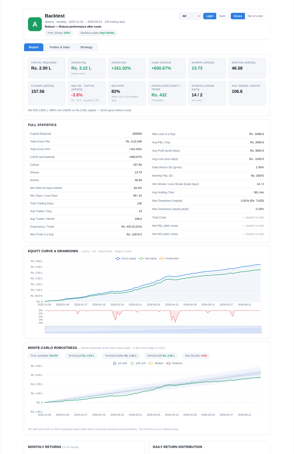Click the Max Drawdown (equity peak) -2.15% value
294x454 pixels.
[259, 209]
